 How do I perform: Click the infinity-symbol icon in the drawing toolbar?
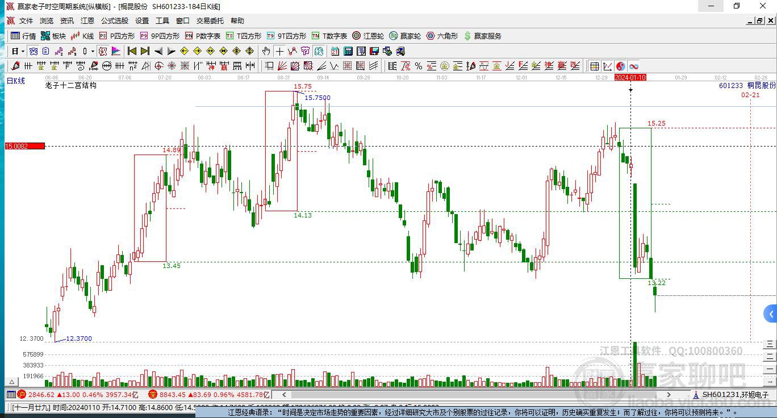(633, 66)
